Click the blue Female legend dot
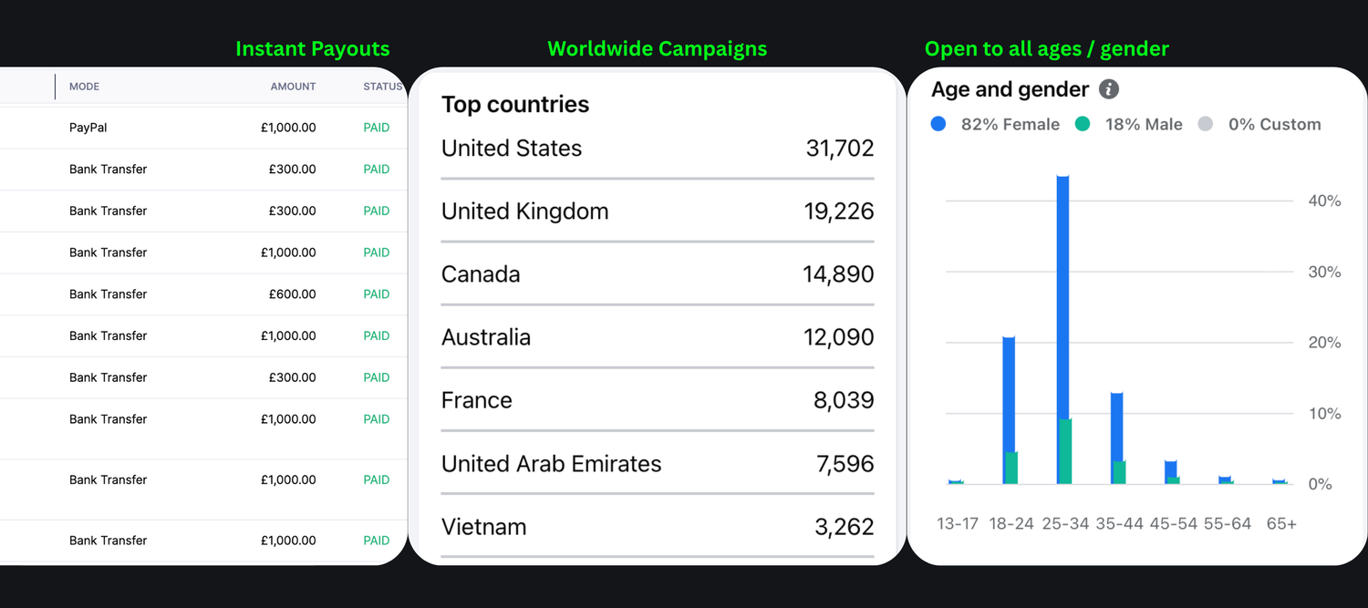Image resolution: width=1368 pixels, height=608 pixels. pos(938,125)
